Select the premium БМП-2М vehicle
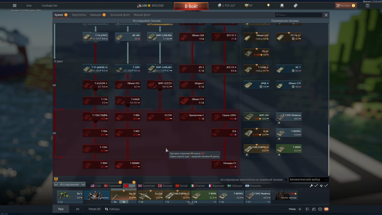The width and height of the screenshot is (382, 215). pyautogui.click(x=257, y=117)
